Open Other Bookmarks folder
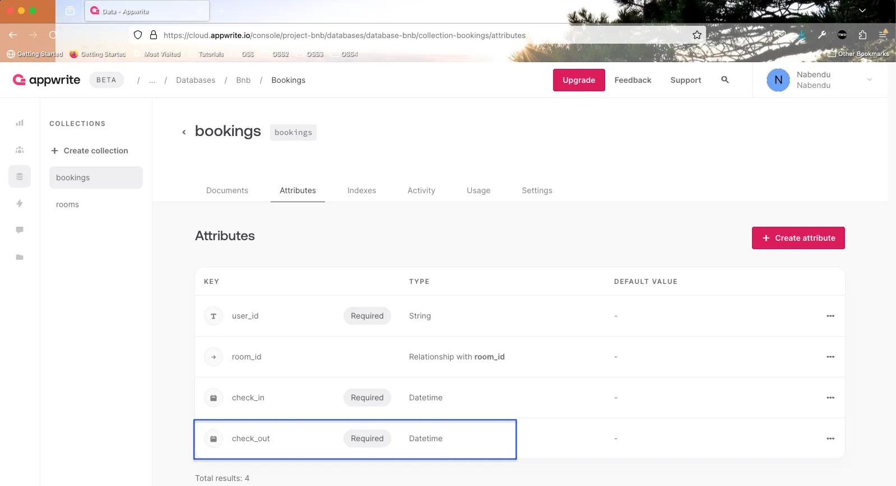 pyautogui.click(x=858, y=54)
